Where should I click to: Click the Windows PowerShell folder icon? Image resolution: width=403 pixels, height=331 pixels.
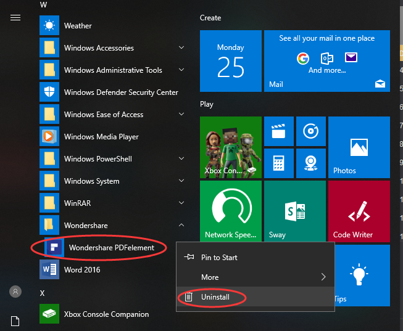[49, 158]
